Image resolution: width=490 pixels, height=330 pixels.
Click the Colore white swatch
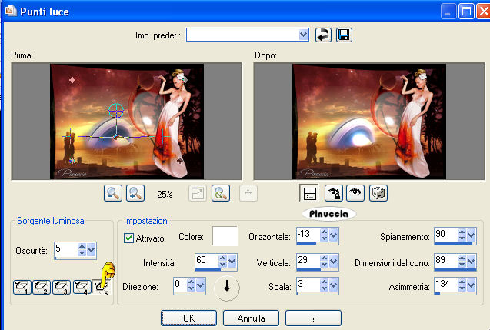pos(225,237)
